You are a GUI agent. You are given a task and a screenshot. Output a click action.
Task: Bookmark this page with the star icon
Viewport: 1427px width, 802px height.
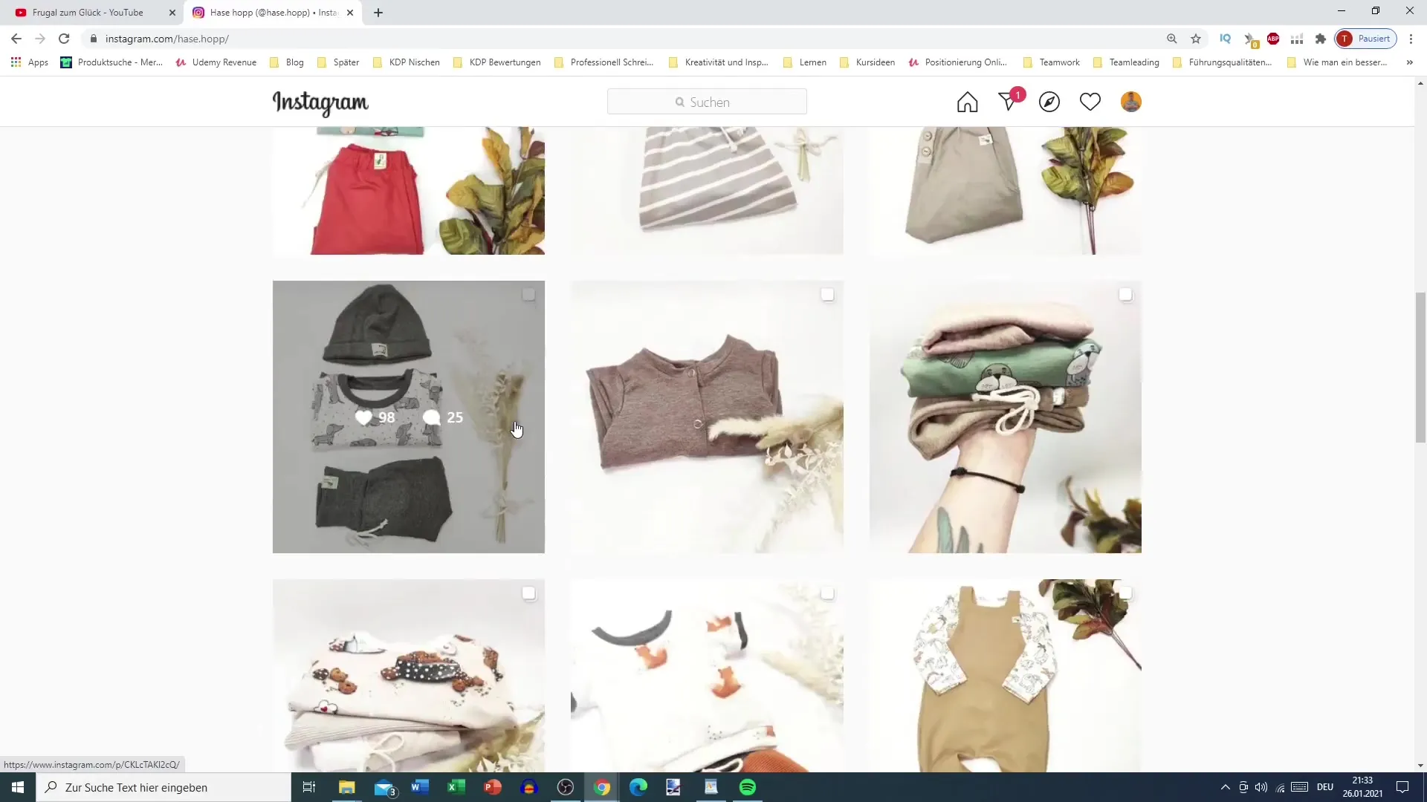pyautogui.click(x=1196, y=39)
